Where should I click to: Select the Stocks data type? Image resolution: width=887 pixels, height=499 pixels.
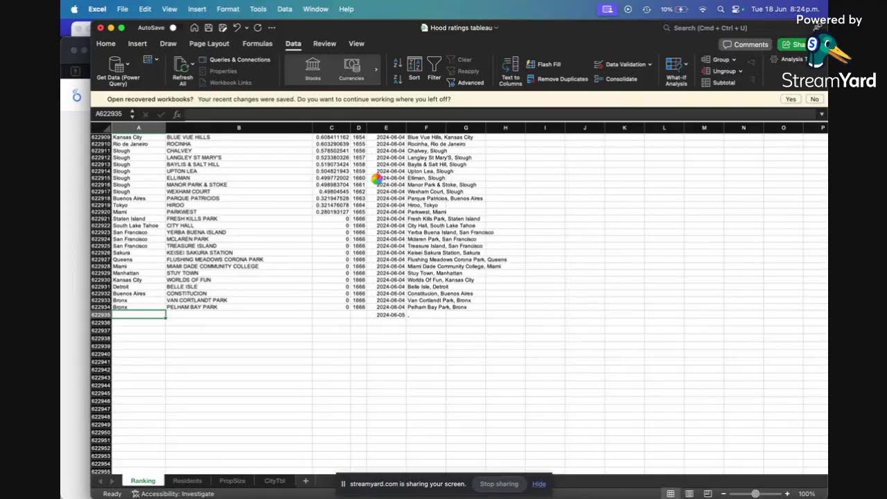coord(313,69)
